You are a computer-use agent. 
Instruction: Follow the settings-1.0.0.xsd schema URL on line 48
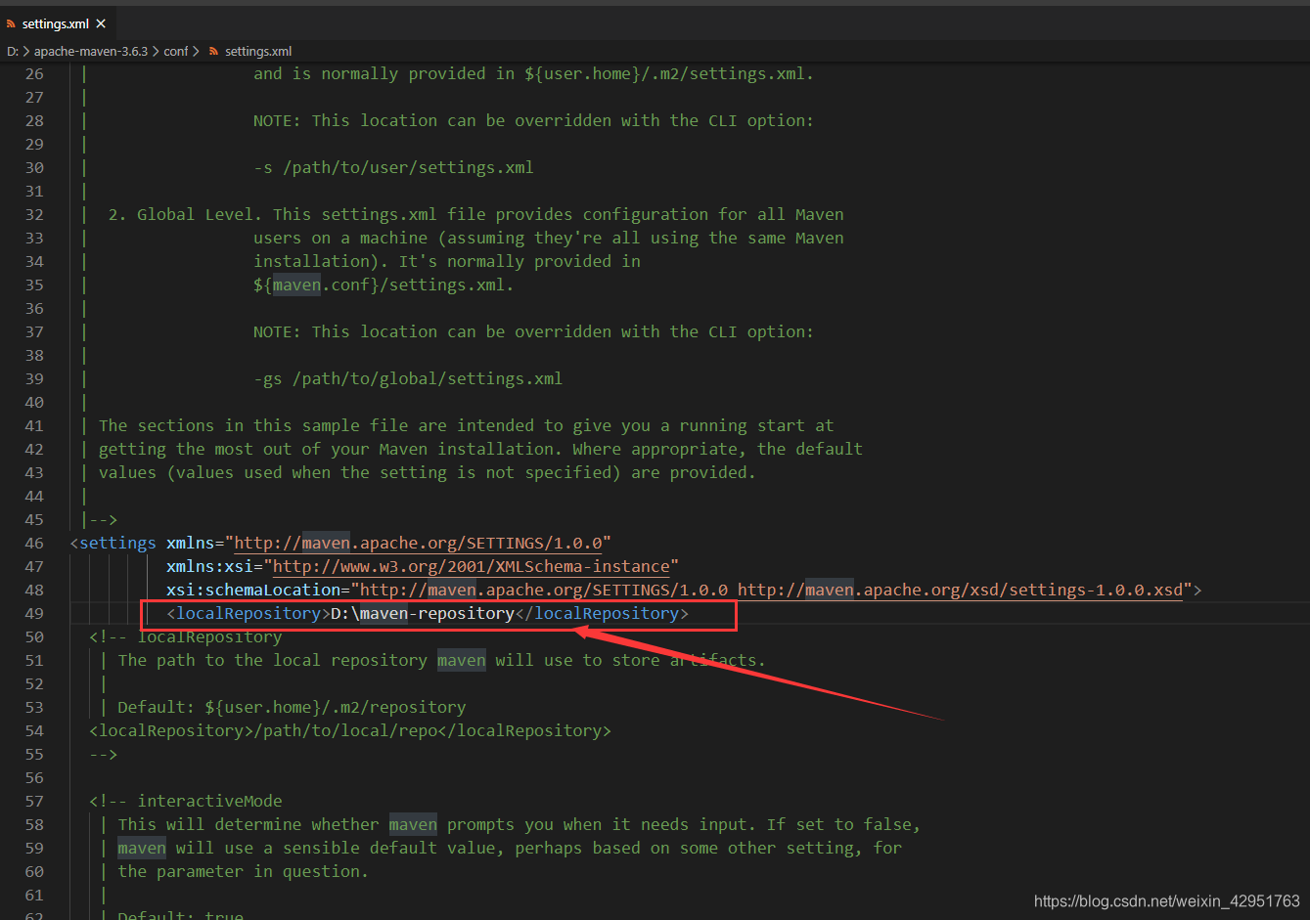960,590
